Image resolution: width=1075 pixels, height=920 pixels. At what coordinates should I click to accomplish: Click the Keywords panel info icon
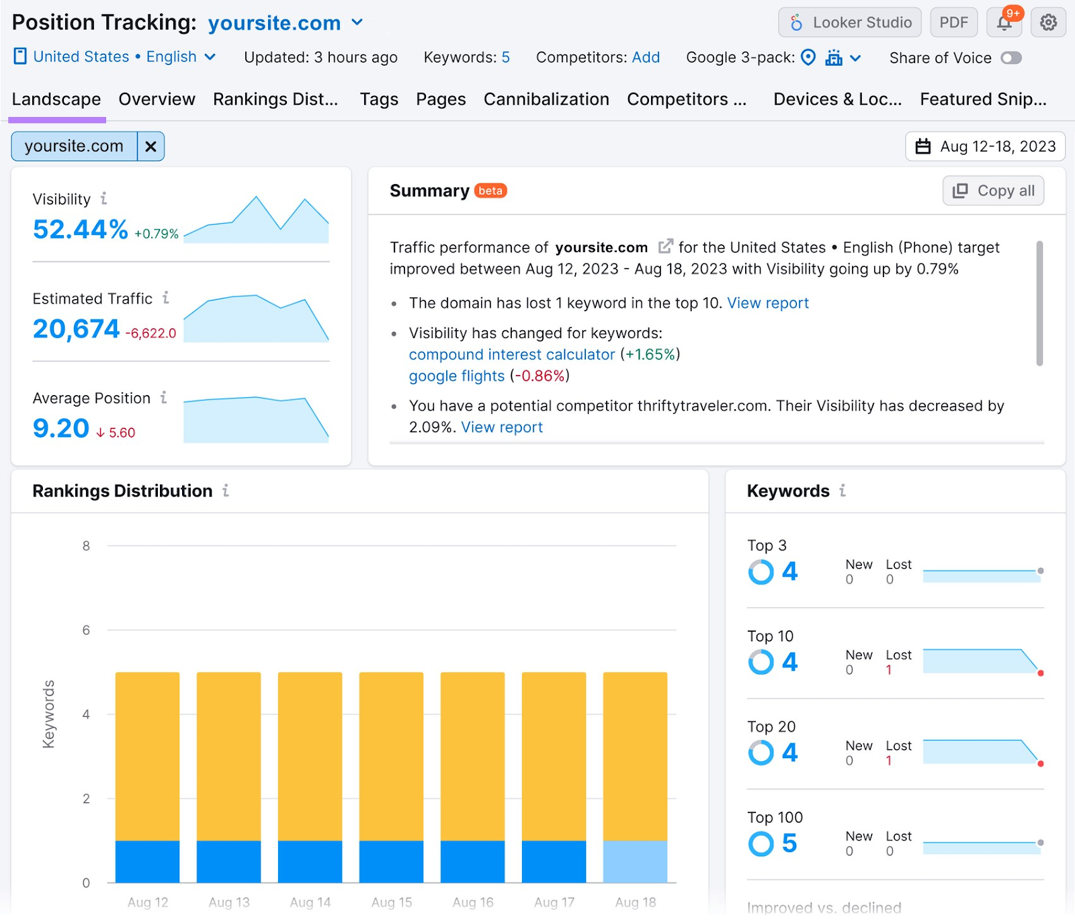[844, 491]
